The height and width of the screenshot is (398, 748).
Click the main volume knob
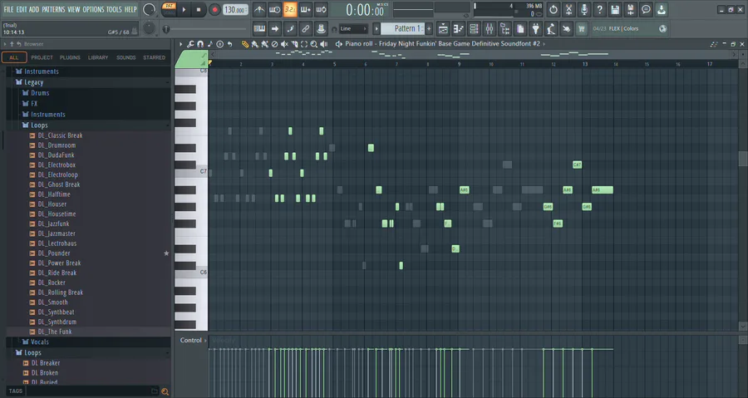pos(150,9)
